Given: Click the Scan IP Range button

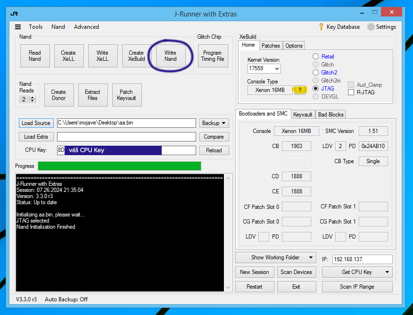Looking at the screenshot, I should 357,287.
